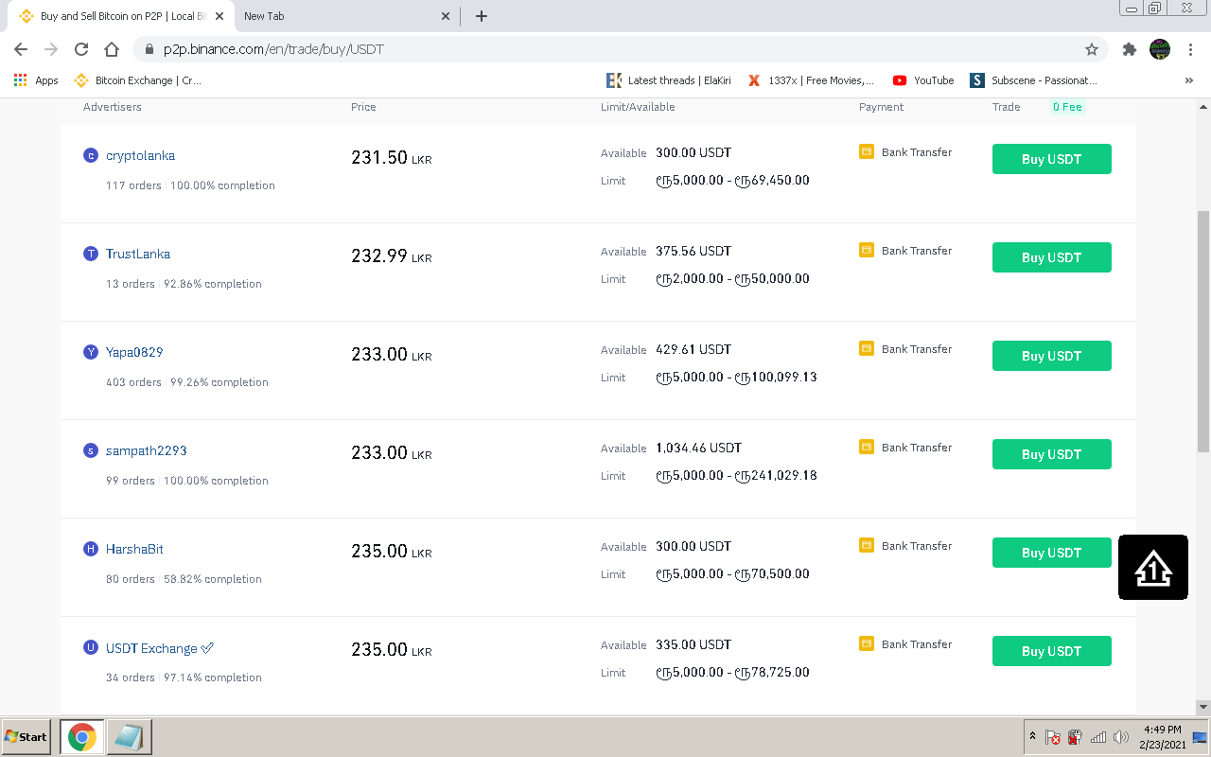Click the HarshaBit avatar circle

click(91, 549)
